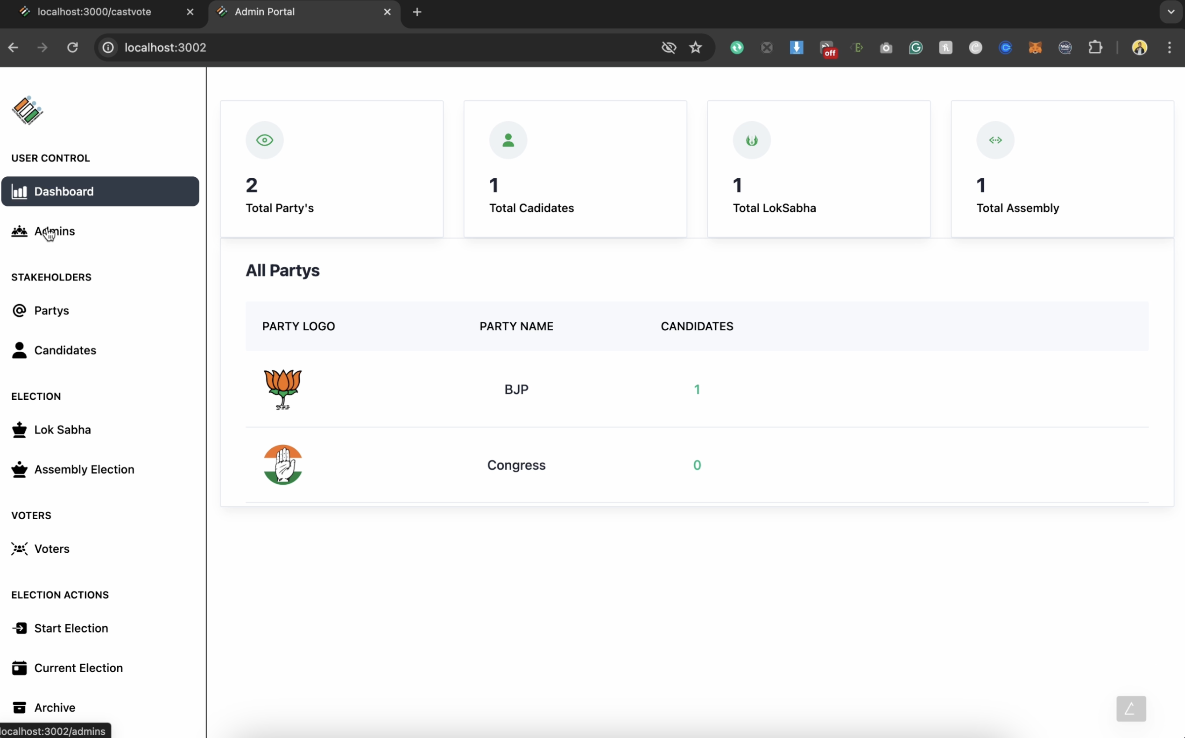Click the Partys at-sign icon
This screenshot has height=738, width=1185.
(19, 310)
